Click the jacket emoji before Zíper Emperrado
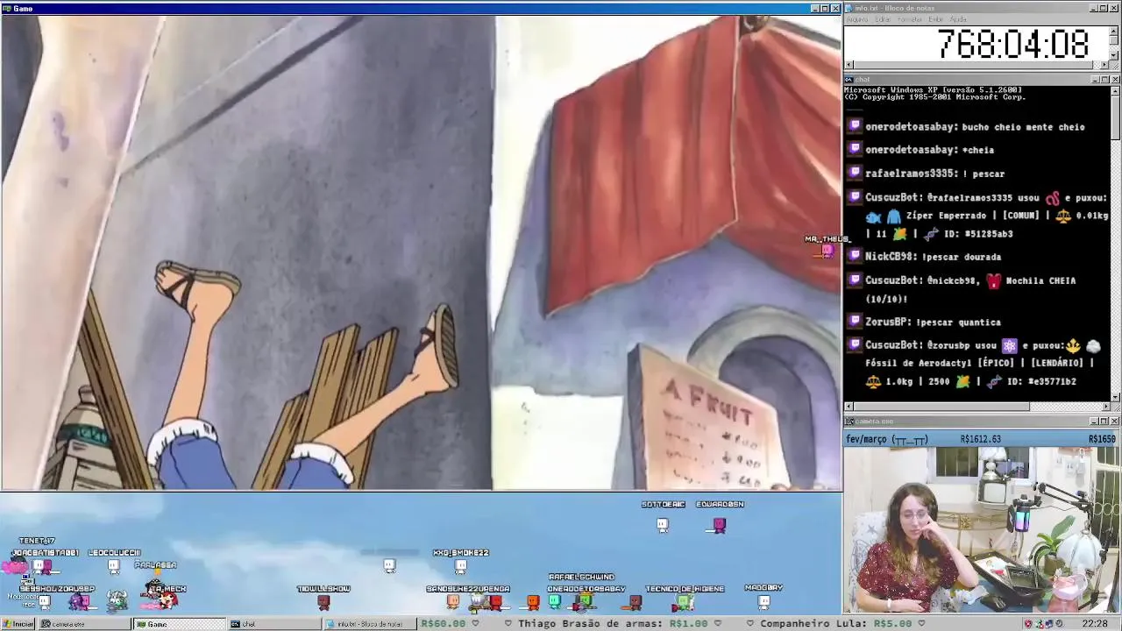The image size is (1122, 631). click(x=893, y=216)
